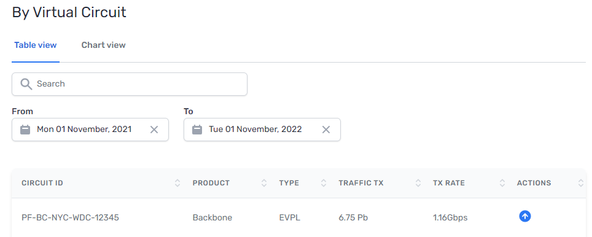Screen dimensions: 592x237
Task: Sort by Traffic TX column arrows
Action: click(418, 183)
